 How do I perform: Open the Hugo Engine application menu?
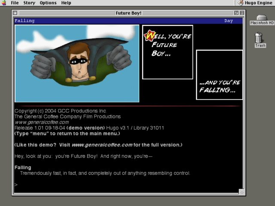point(255,3)
